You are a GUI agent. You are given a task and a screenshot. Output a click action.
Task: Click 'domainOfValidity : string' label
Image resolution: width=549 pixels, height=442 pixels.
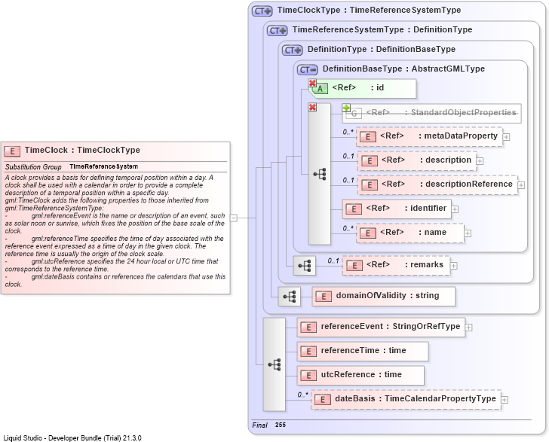coord(388,295)
